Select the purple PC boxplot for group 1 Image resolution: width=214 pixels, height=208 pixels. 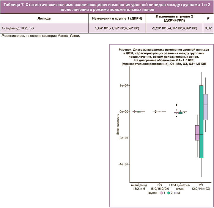coord(197,133)
